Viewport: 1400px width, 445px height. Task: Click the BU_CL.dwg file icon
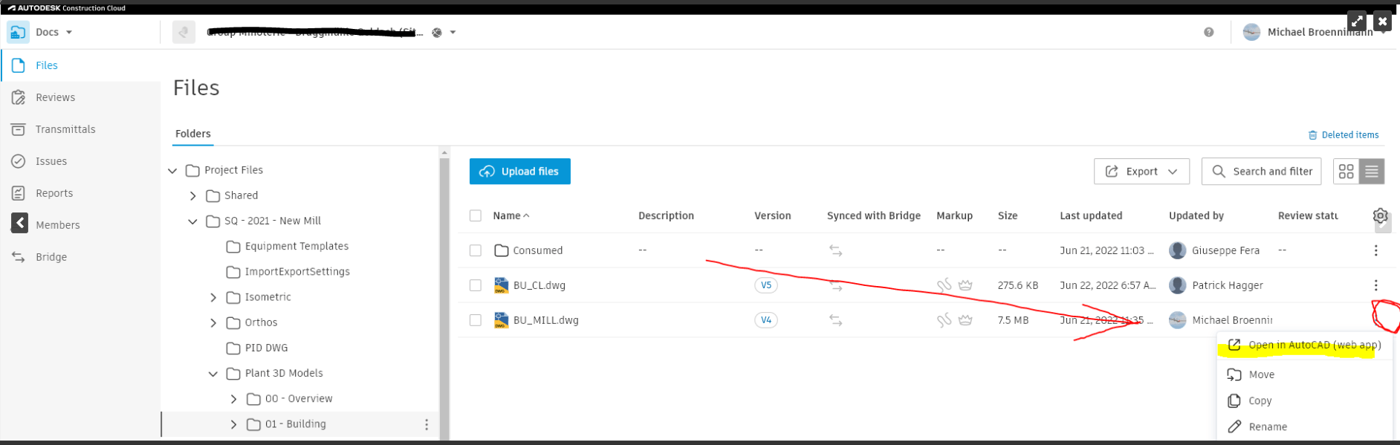(501, 285)
